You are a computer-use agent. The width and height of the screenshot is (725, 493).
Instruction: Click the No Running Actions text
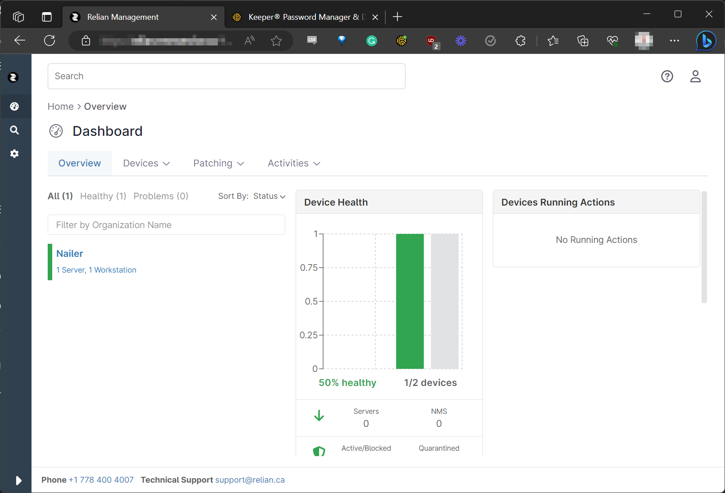tap(596, 240)
